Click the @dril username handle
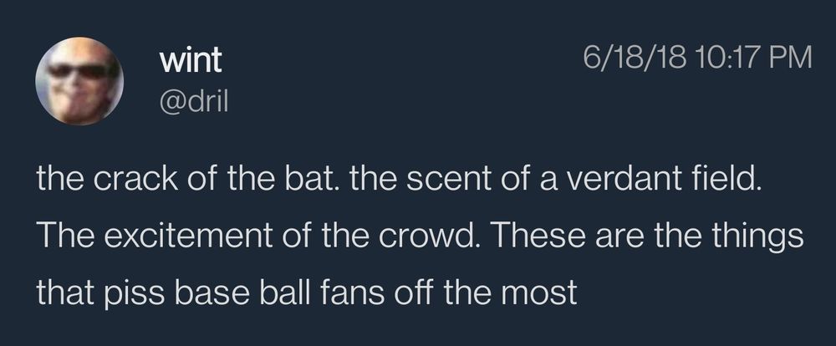836x346 pixels. 192,102
